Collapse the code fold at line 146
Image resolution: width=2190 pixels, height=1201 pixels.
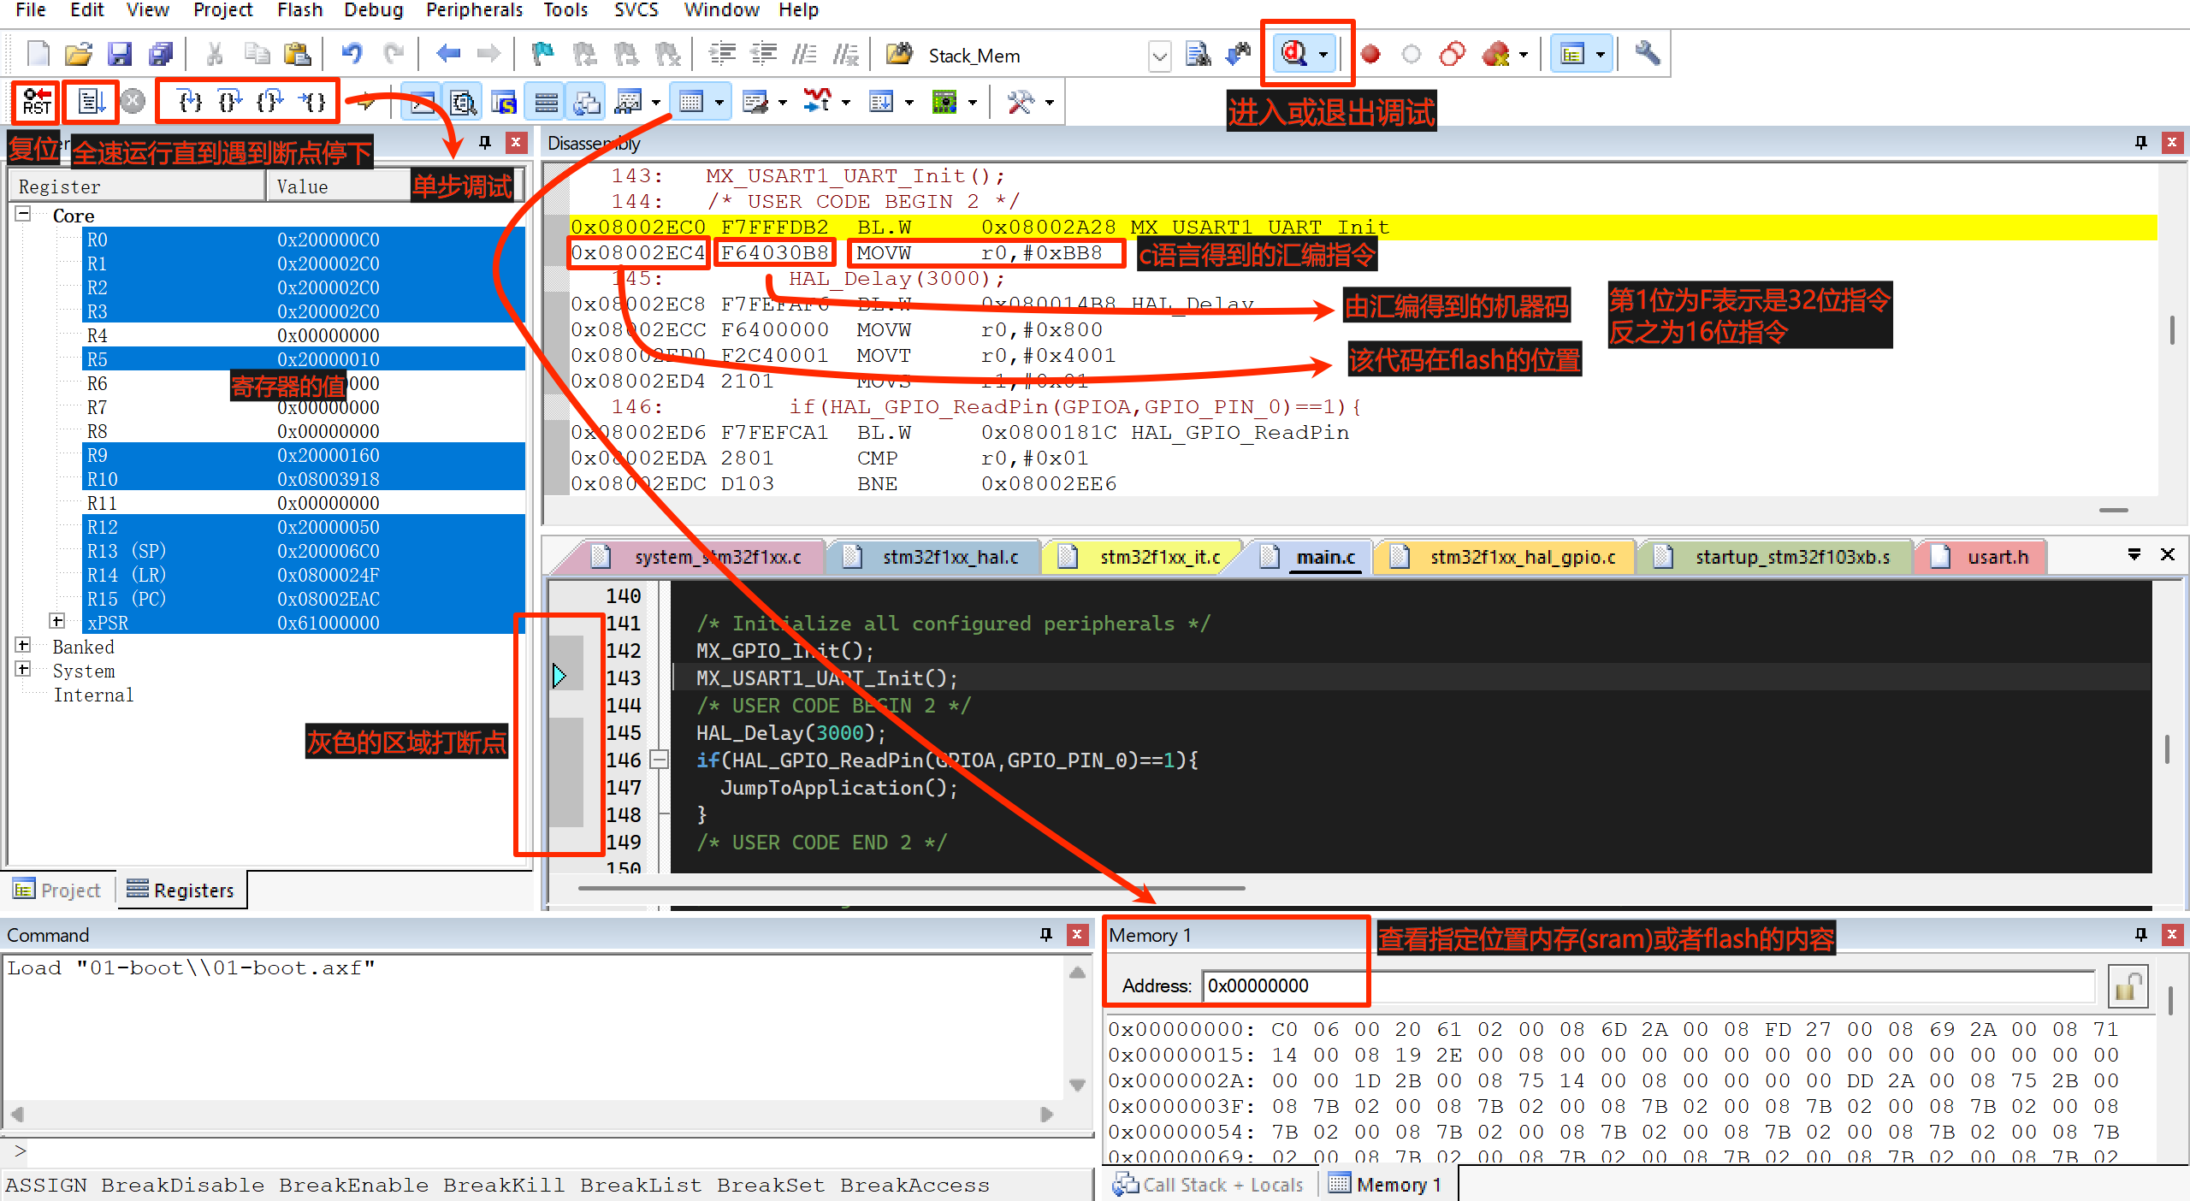pos(660,759)
